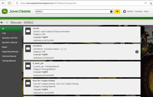Click browser back arrow

tap(3, 3)
